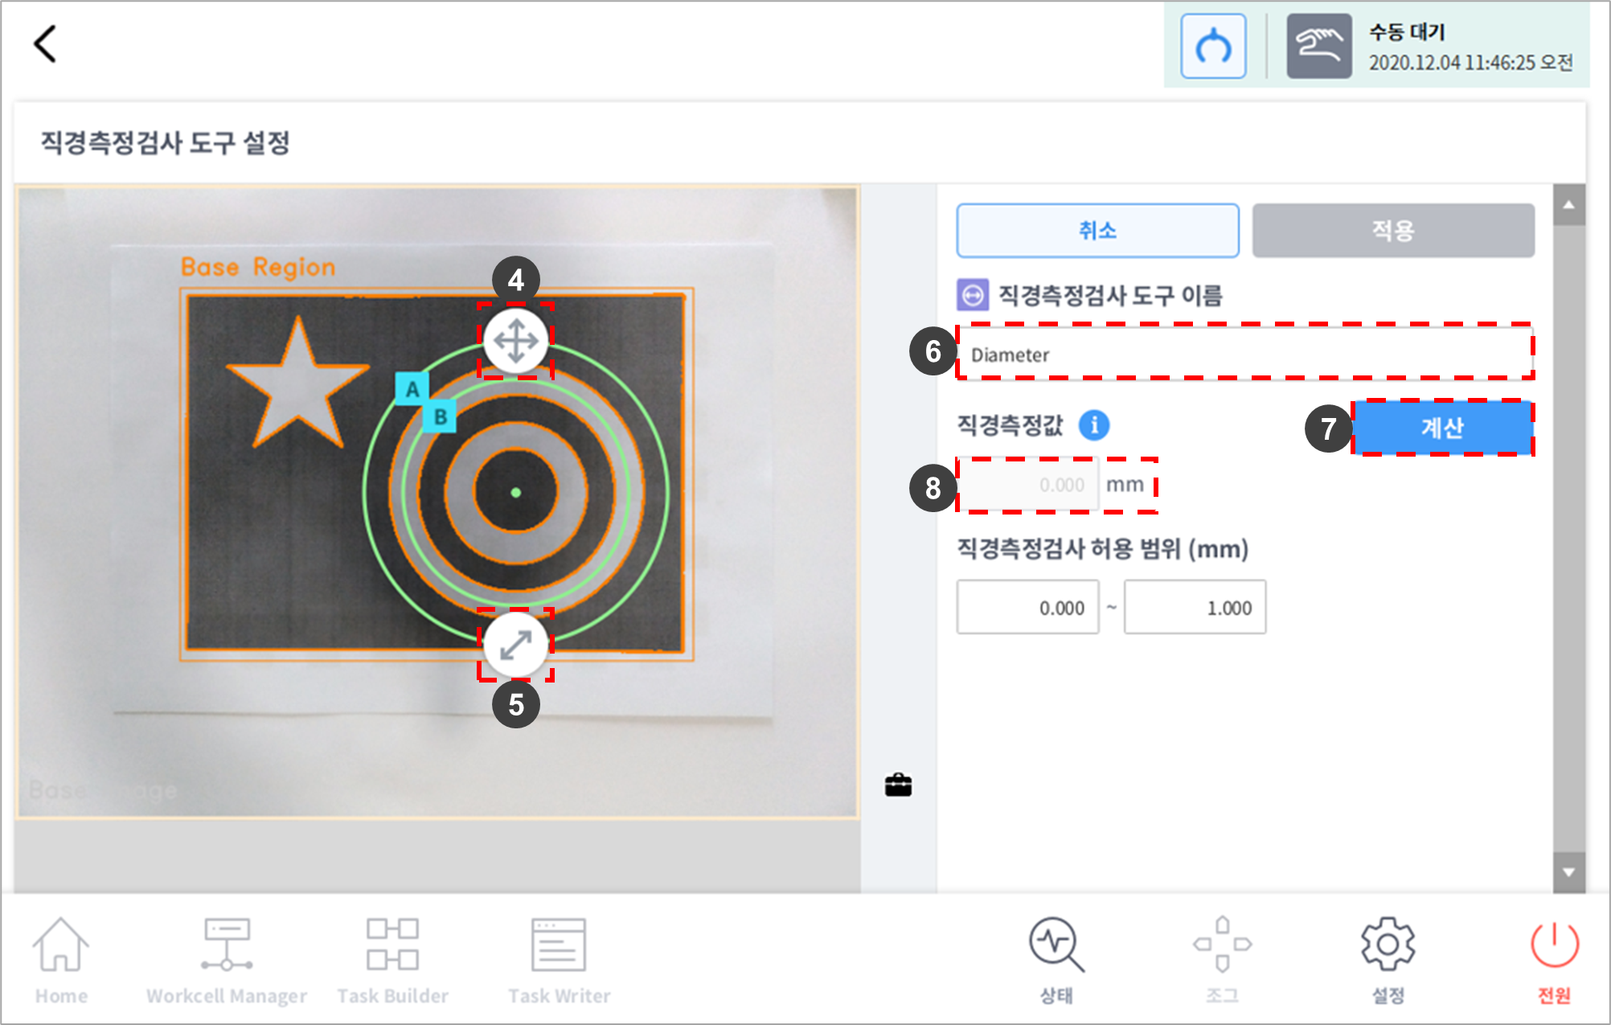Open the 설정 settings menu
Image resolution: width=1611 pixels, height=1025 pixels.
[1388, 958]
